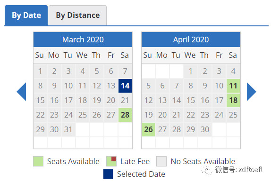Click the Late Fee legend swatch
This screenshot has width=271, height=182.
[111, 161]
